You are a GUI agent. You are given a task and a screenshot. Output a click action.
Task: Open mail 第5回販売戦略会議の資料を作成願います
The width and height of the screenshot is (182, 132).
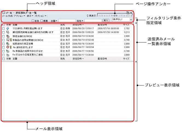33,32
